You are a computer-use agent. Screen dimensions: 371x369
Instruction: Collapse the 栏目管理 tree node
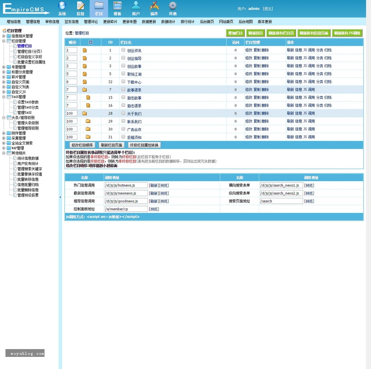4,41
